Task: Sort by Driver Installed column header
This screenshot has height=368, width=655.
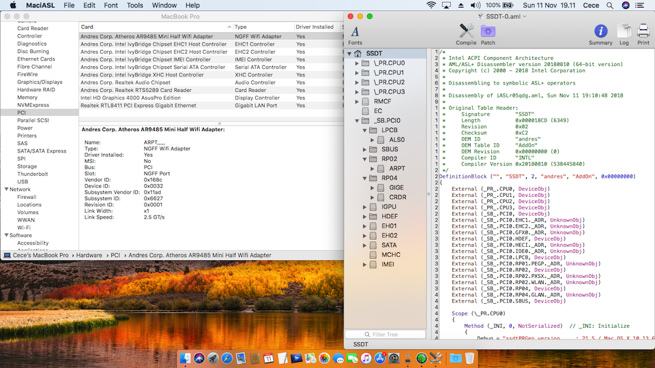Action: click(x=317, y=27)
